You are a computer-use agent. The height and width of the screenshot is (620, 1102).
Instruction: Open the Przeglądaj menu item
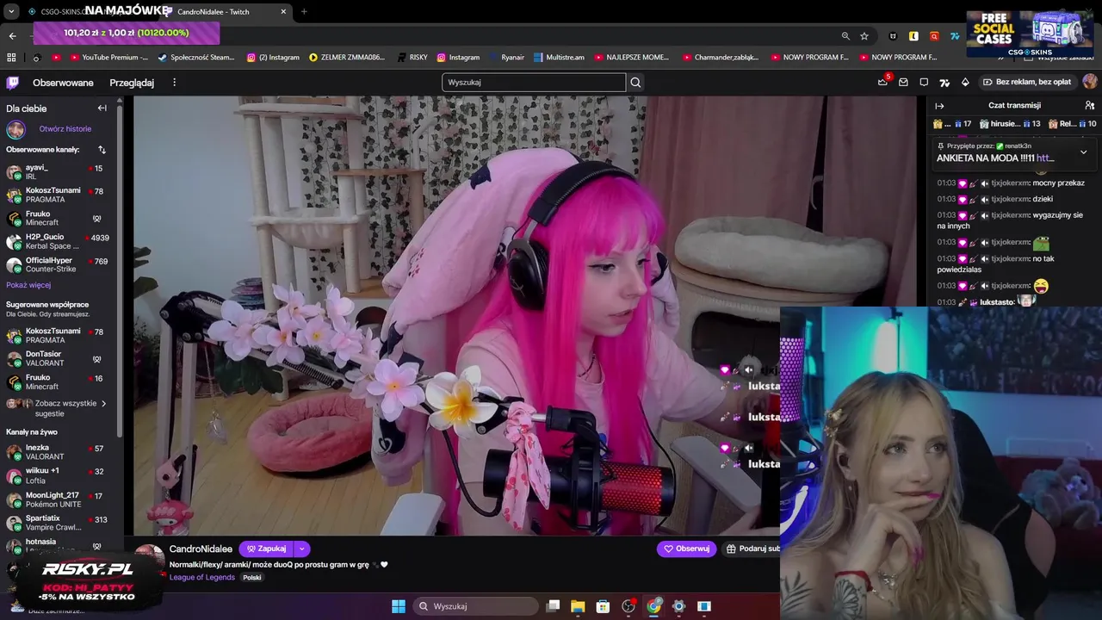pyautogui.click(x=132, y=83)
